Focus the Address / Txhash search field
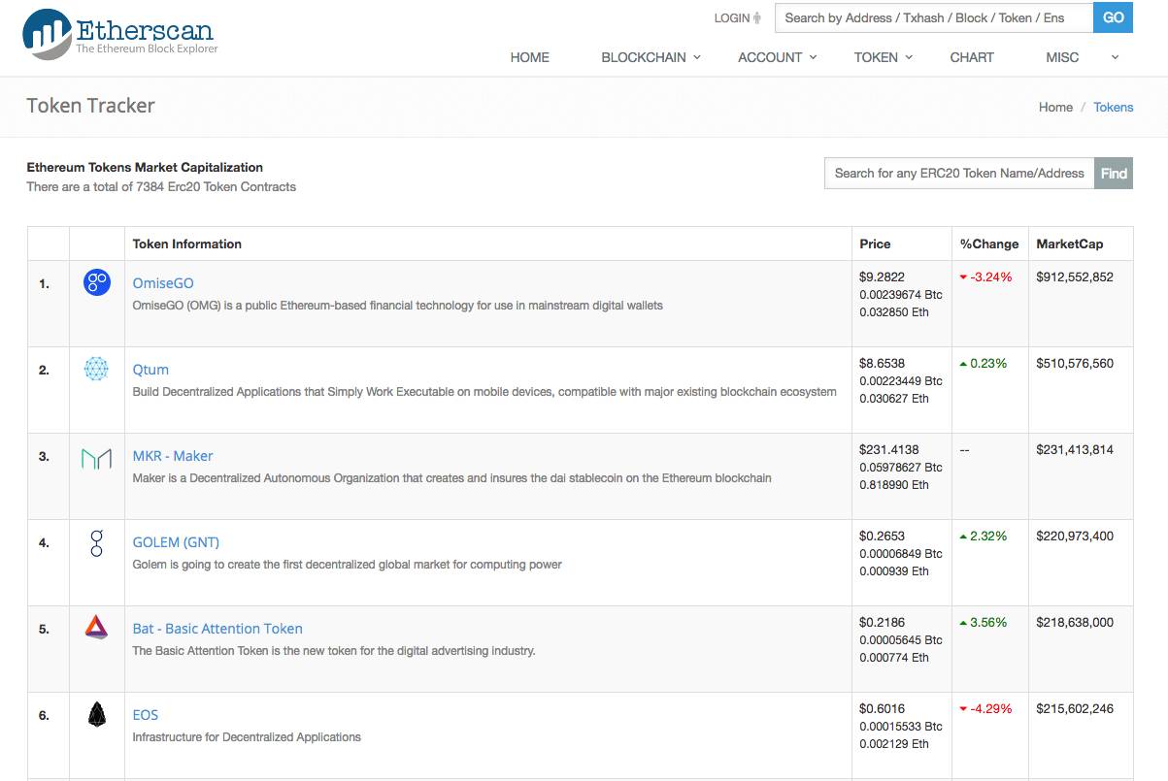Viewport: 1168px width, 781px height. 934,17
